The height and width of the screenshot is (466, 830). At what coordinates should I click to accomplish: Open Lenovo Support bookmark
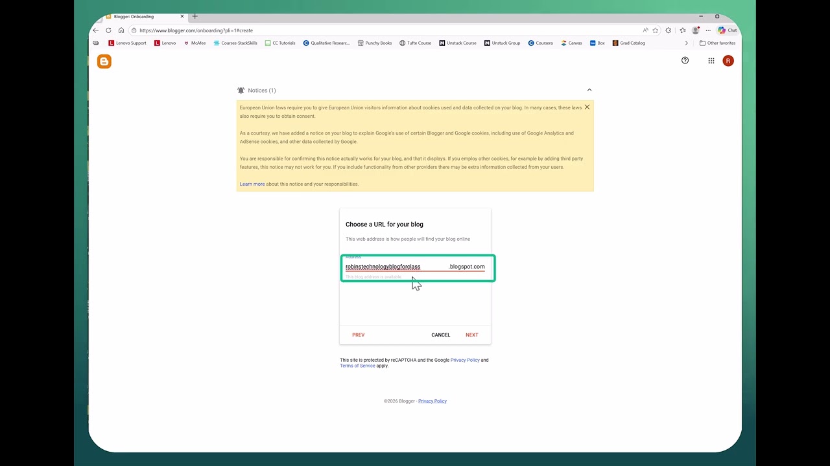click(x=127, y=43)
